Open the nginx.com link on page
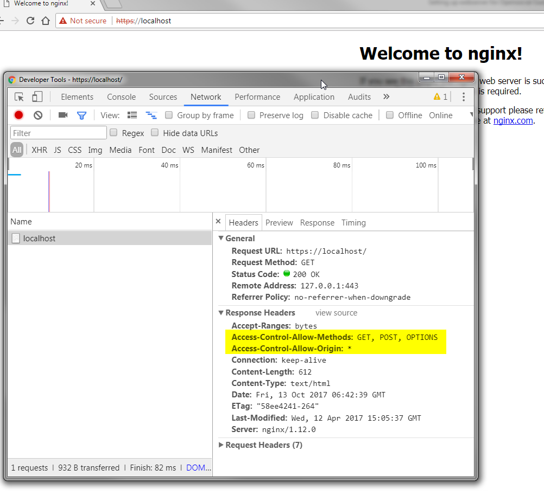 click(513, 120)
